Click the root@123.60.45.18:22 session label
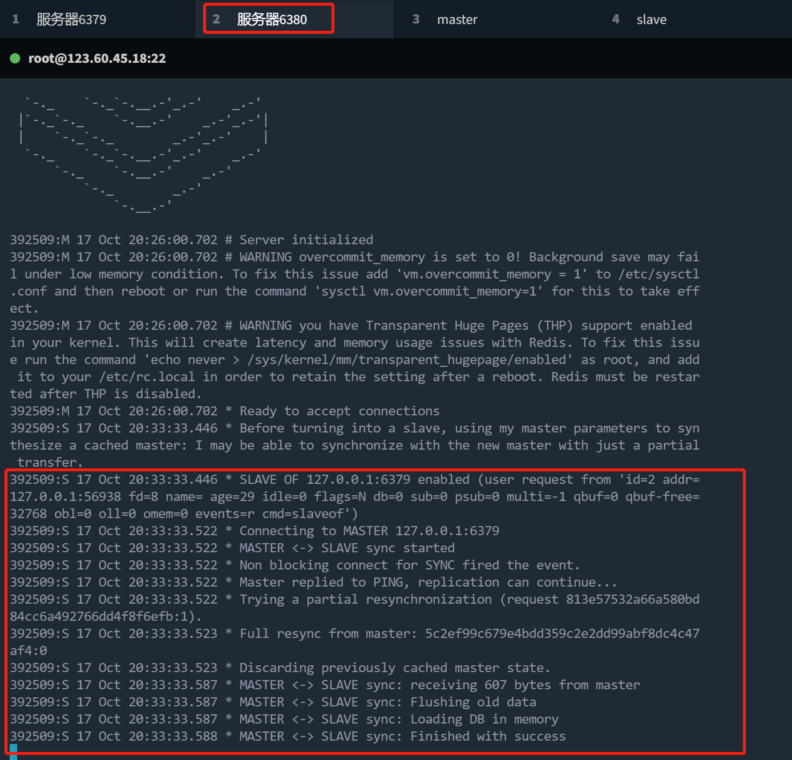792x760 pixels. [97, 58]
